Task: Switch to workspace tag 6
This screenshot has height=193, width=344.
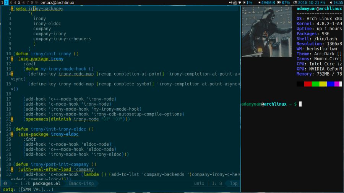Action: coord(23,3)
